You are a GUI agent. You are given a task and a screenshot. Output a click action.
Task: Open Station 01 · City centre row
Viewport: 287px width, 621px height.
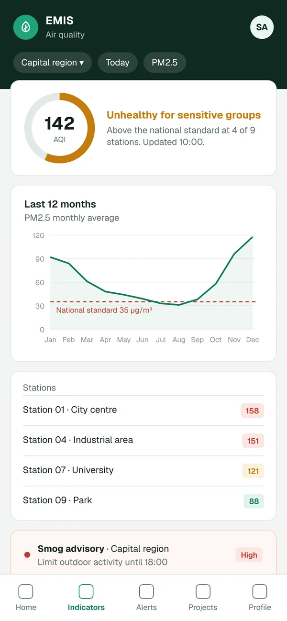pyautogui.click(x=143, y=410)
